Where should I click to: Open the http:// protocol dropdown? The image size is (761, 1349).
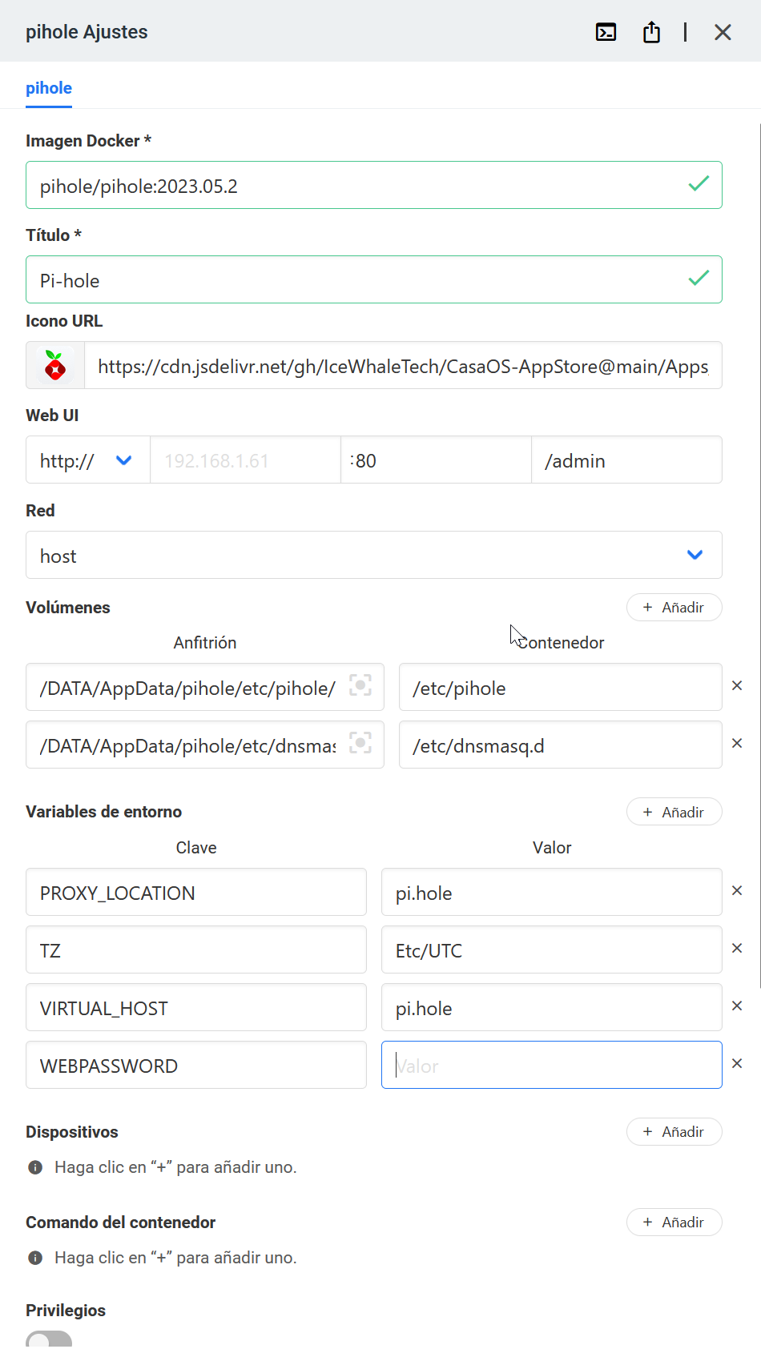tap(88, 460)
